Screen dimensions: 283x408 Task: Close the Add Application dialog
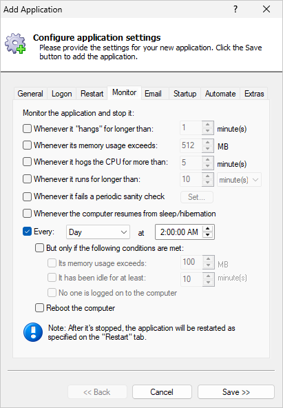click(266, 10)
